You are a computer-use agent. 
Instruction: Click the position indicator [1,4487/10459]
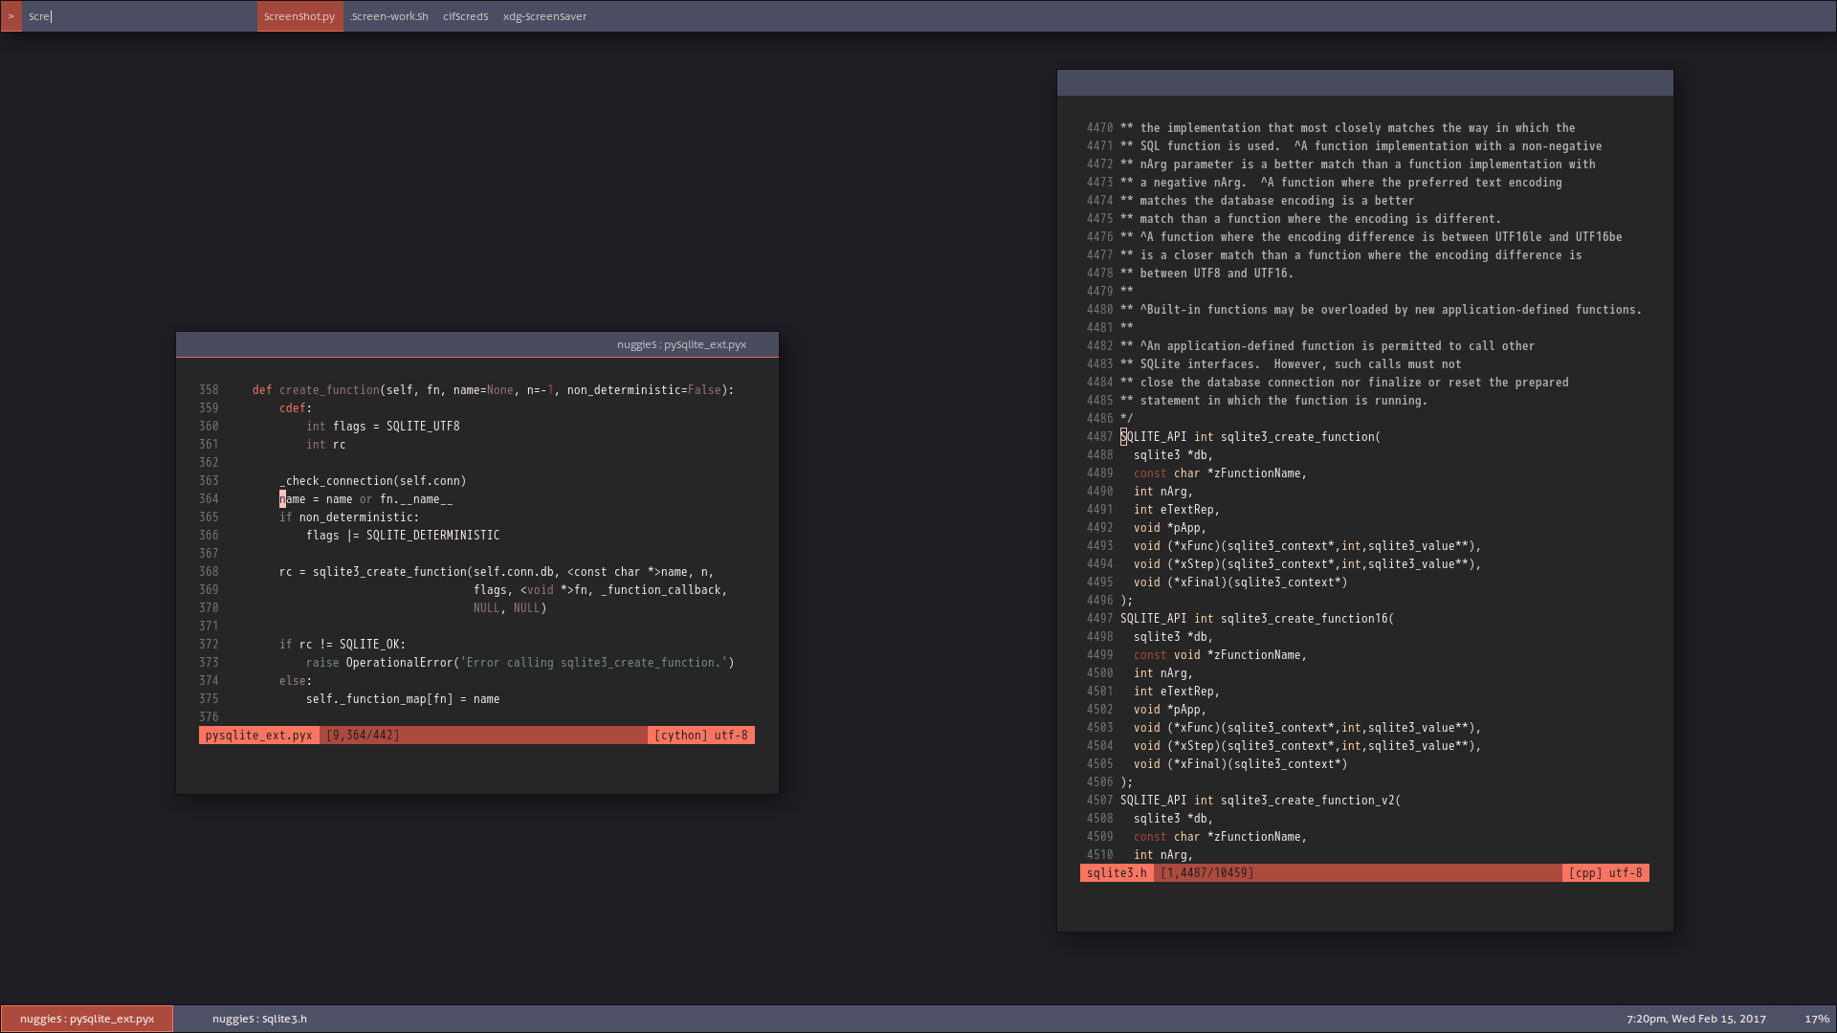click(x=1206, y=872)
